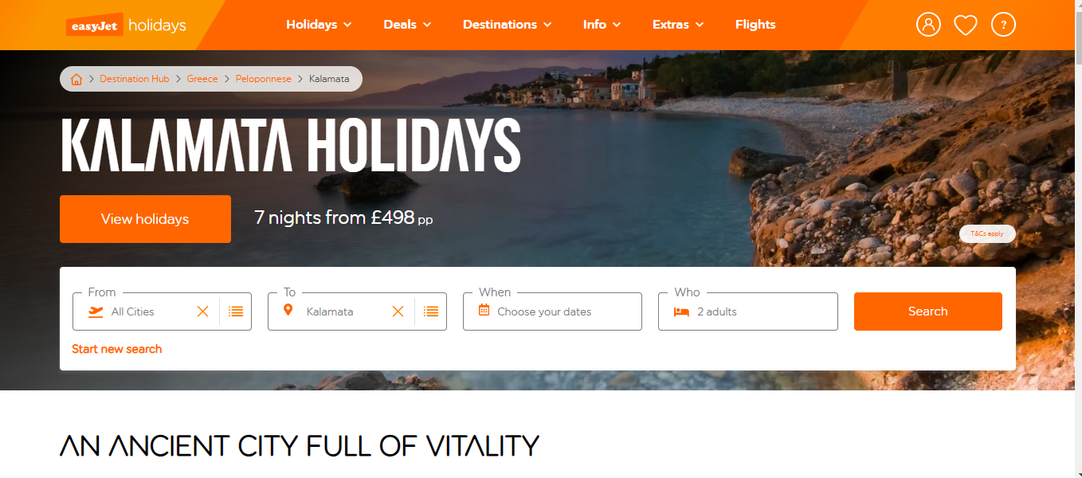Click the easyJet holidays logo

[126, 25]
